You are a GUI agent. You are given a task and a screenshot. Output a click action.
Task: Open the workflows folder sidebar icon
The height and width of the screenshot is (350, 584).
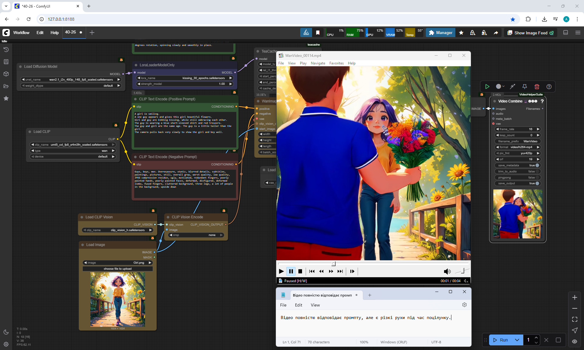pyautogui.click(x=6, y=86)
